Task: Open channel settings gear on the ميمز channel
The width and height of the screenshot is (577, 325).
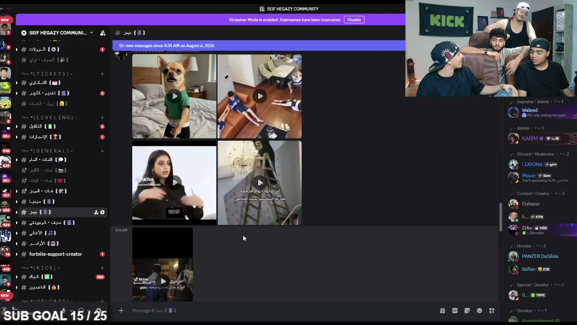Action: coord(102,212)
